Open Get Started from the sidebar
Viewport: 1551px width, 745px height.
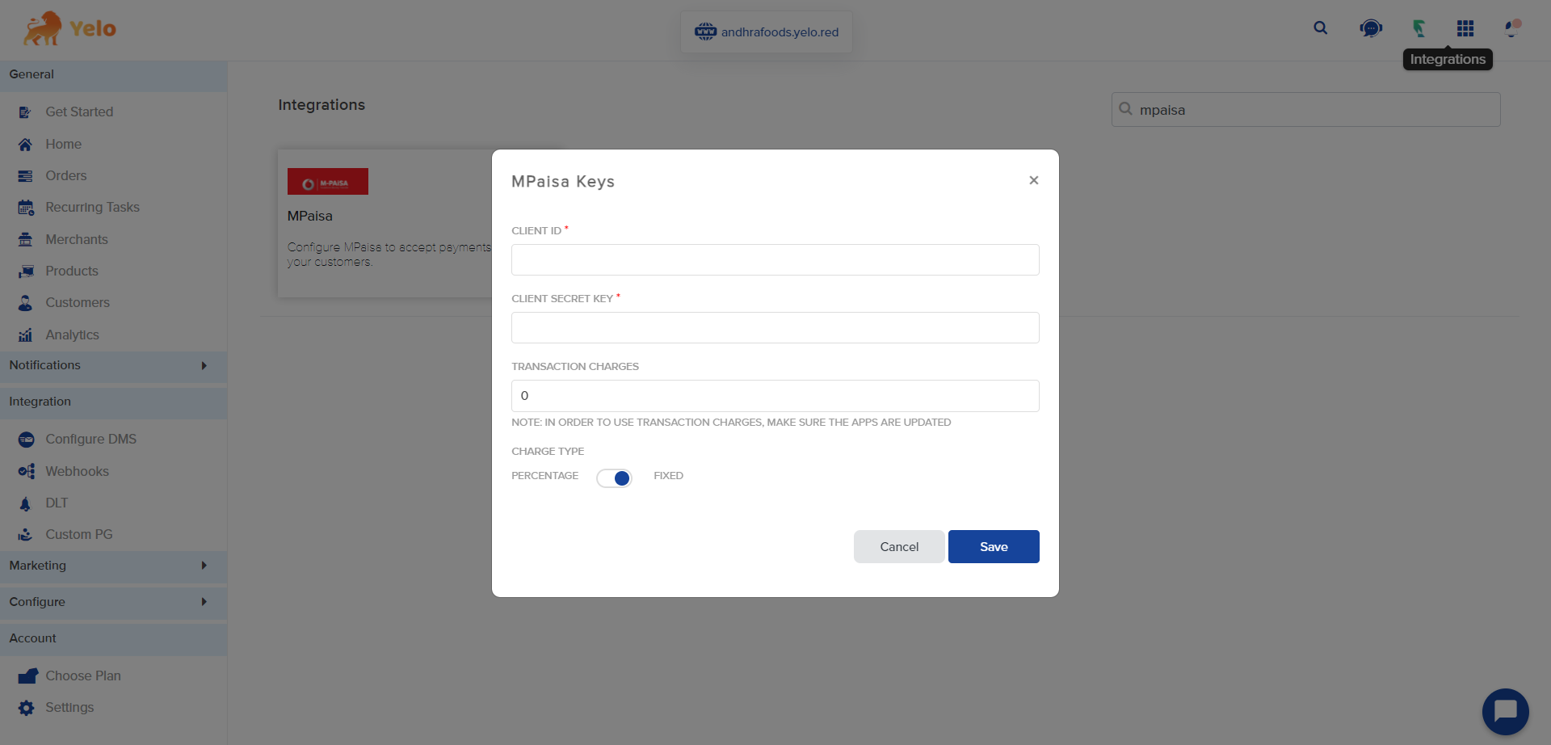[79, 112]
